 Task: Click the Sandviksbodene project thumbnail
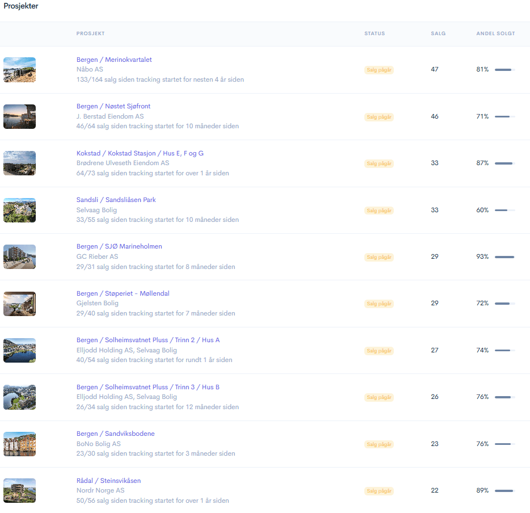point(20,444)
